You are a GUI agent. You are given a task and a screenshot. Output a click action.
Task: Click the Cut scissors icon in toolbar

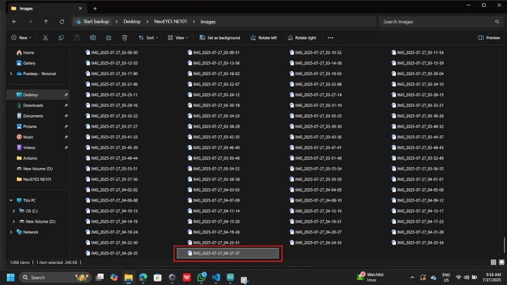45,38
